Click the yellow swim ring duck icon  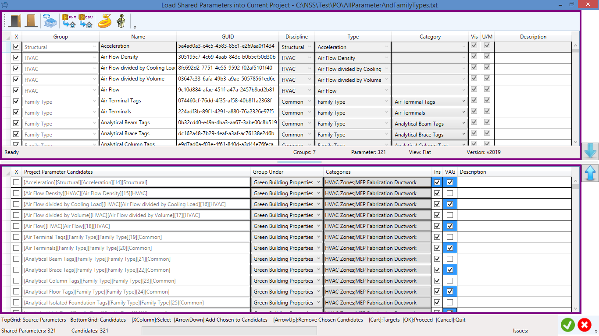tap(105, 21)
